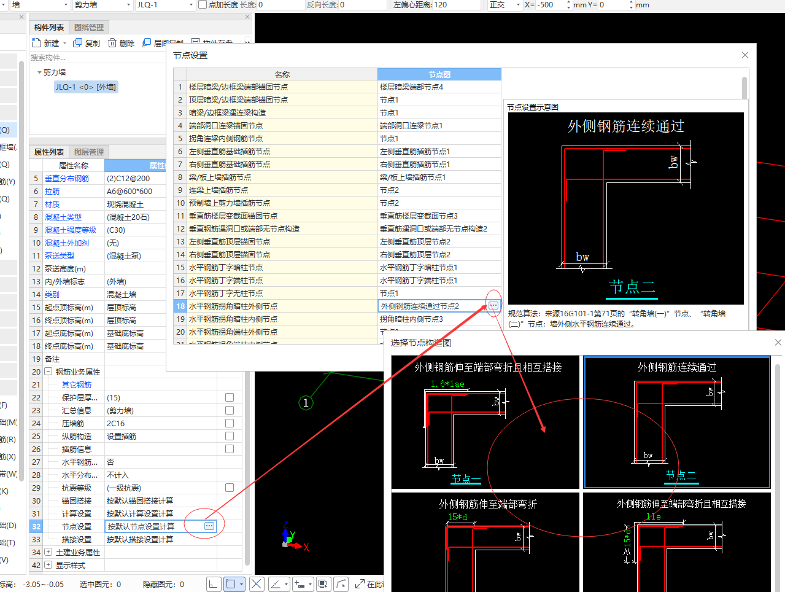Click scrollbar of the 属性列表 panel
This screenshot has height=592, width=785.
point(247,467)
